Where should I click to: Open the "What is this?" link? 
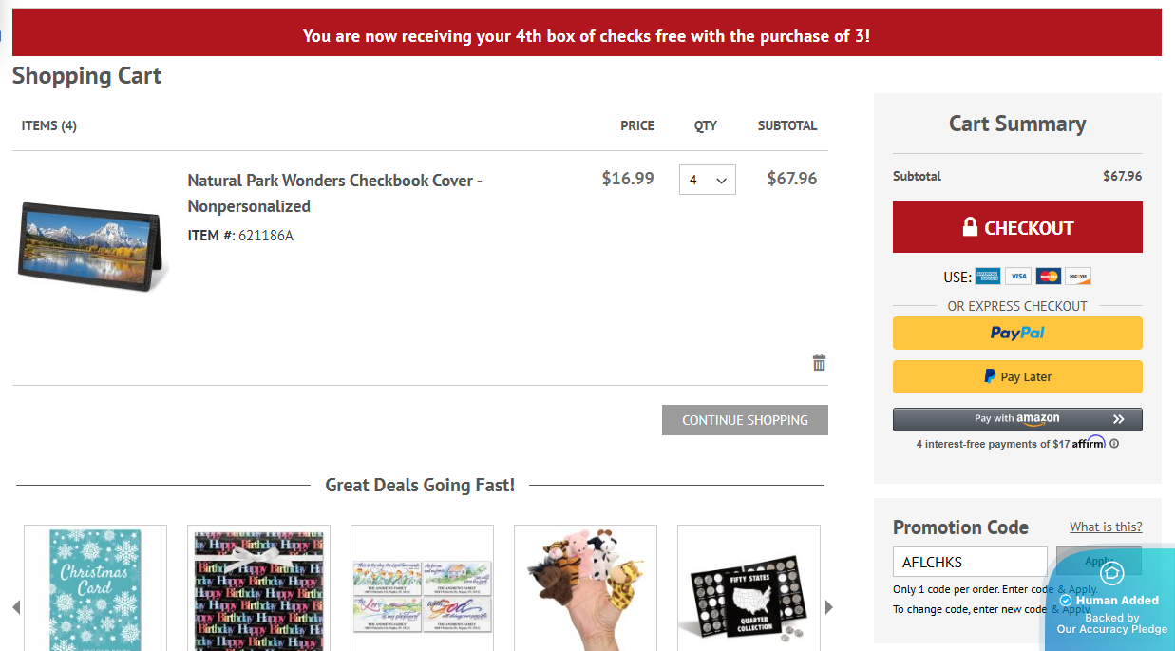point(1106,527)
